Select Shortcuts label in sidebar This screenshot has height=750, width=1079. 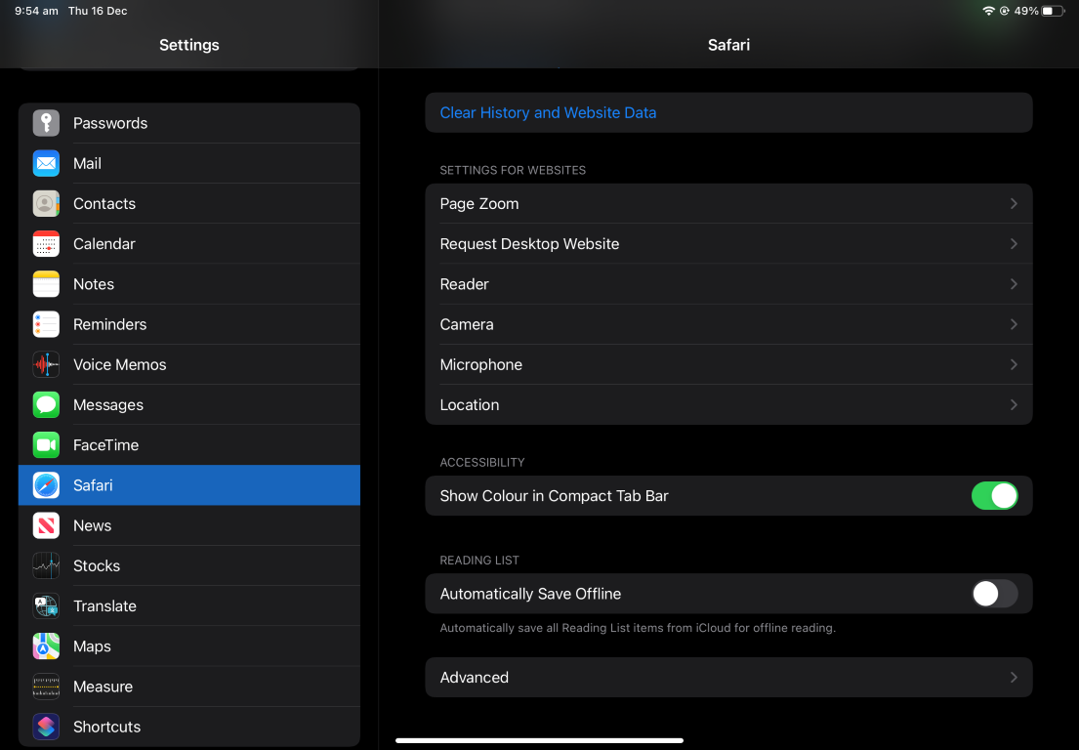(106, 727)
